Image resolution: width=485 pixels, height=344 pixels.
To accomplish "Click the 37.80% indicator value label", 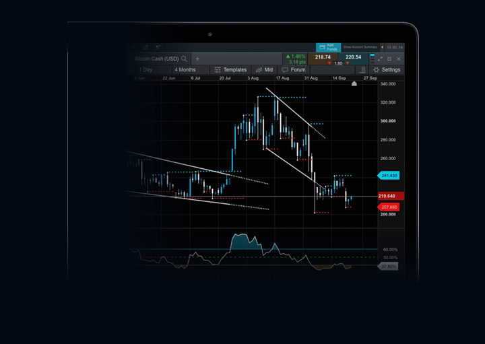I will click(388, 267).
